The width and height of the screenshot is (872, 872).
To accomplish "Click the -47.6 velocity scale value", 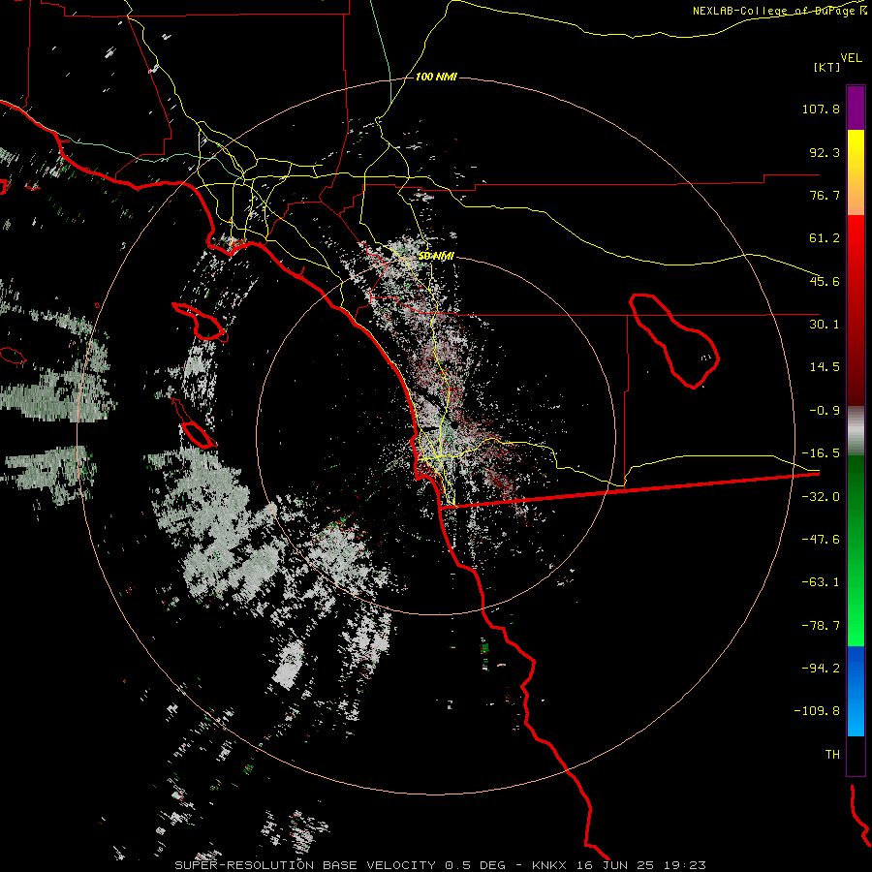I will [821, 540].
